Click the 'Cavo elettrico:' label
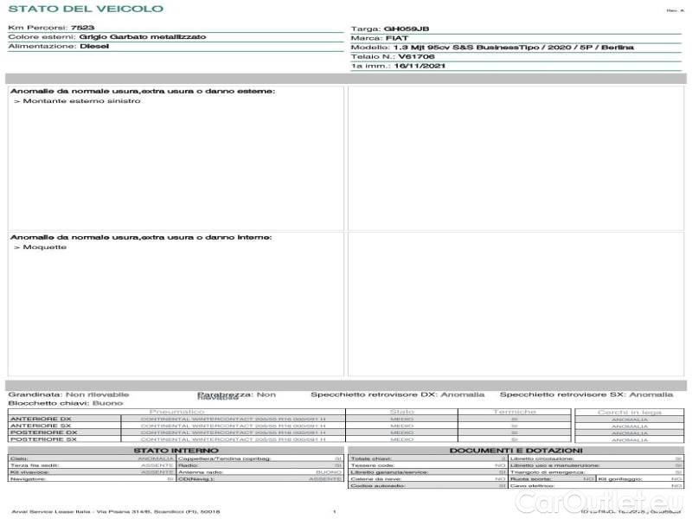 [532, 486]
